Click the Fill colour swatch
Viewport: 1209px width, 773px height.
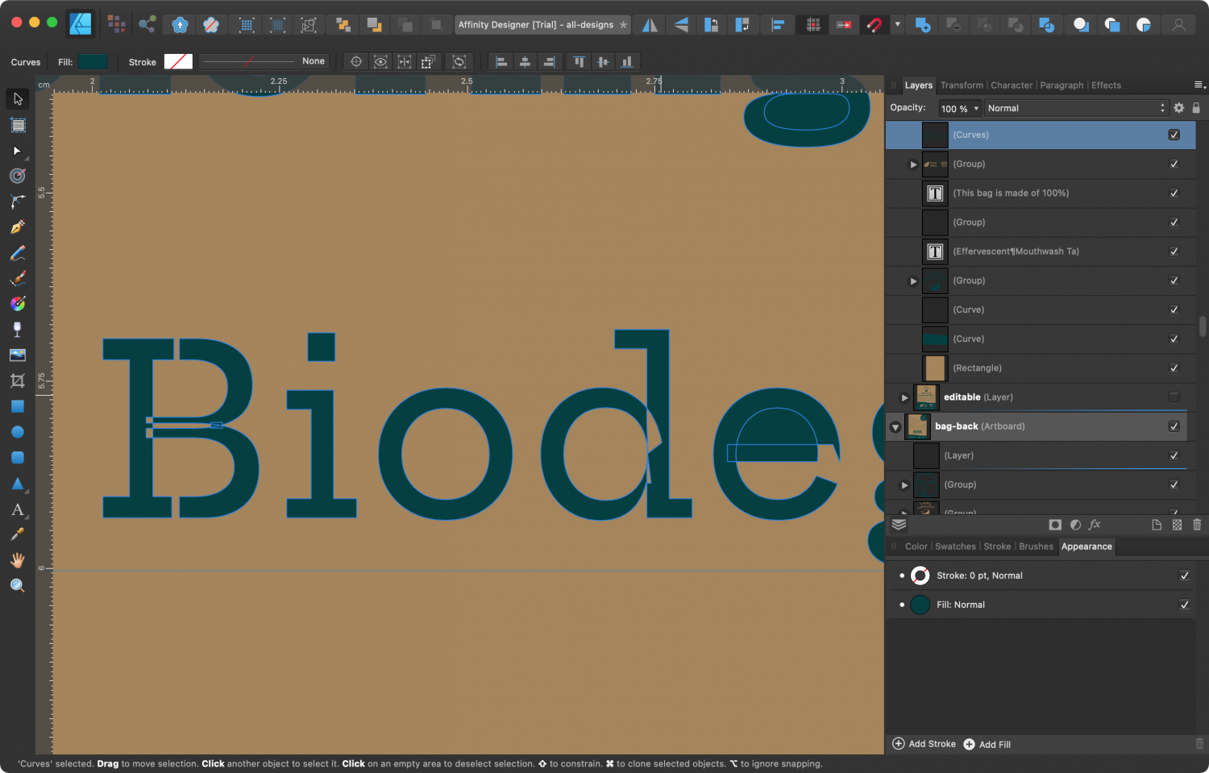93,61
